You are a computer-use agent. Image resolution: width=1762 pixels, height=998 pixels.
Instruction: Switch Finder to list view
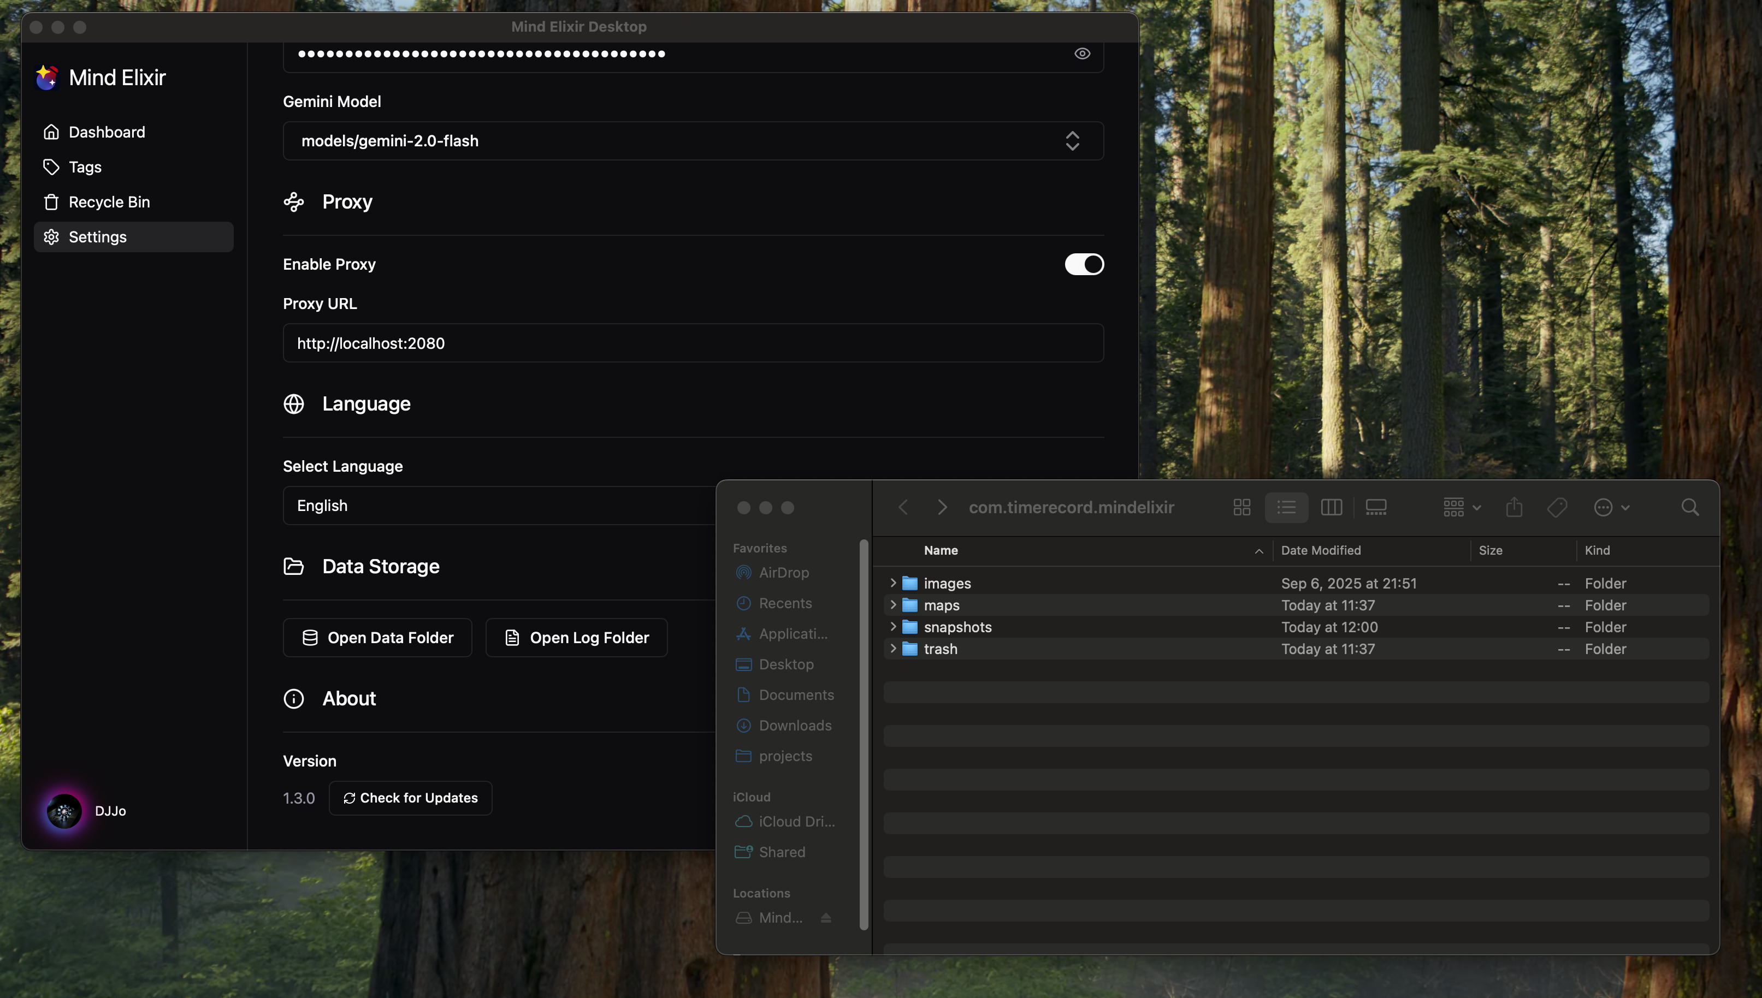click(1286, 507)
